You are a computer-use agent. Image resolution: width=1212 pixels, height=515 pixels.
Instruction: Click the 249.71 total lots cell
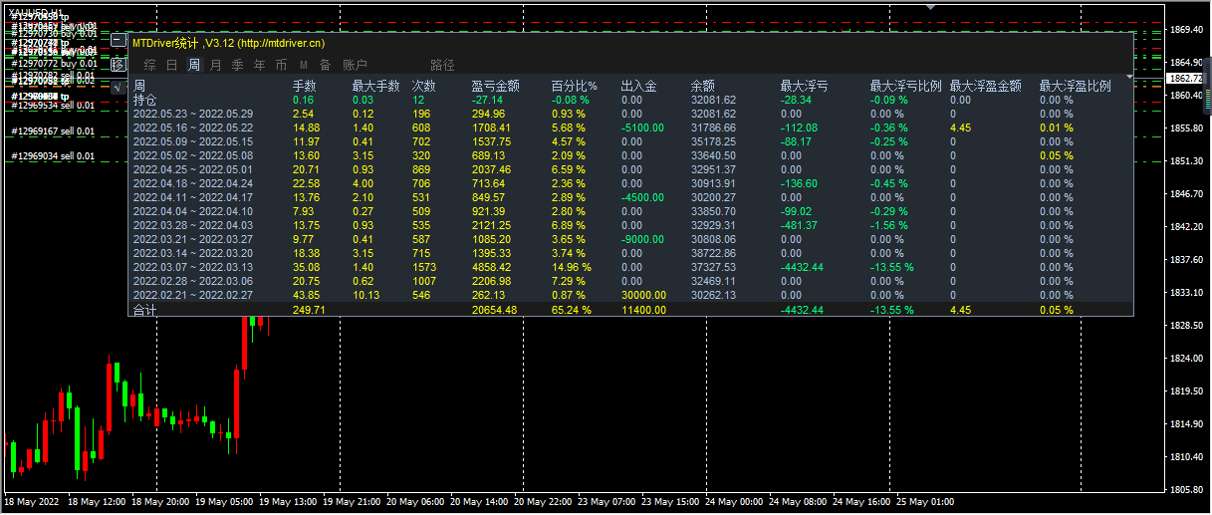coord(309,311)
